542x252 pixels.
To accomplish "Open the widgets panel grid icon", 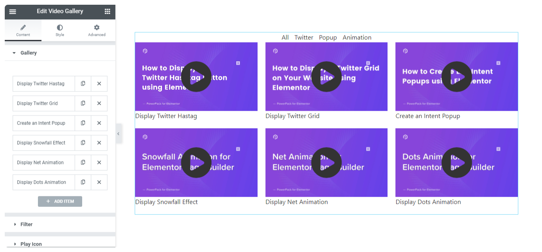I will coord(107,11).
